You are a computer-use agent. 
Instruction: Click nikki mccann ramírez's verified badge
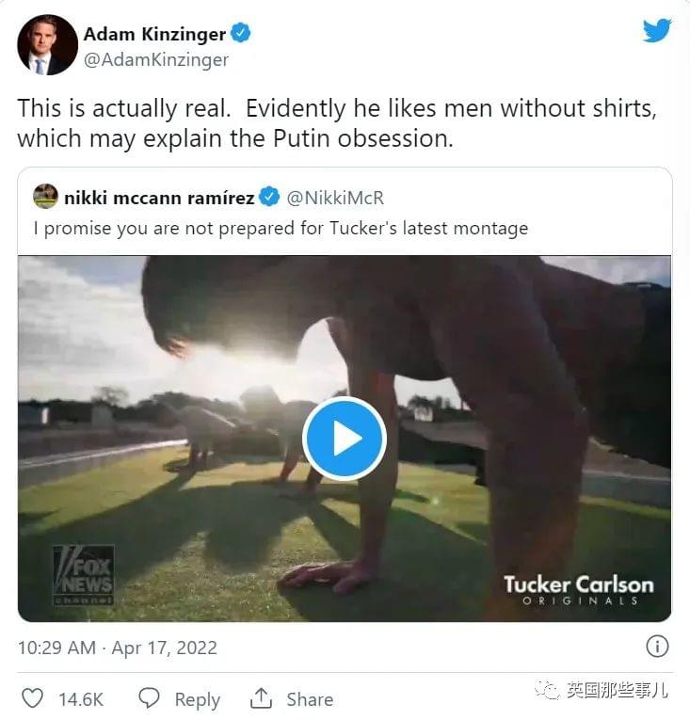[269, 197]
